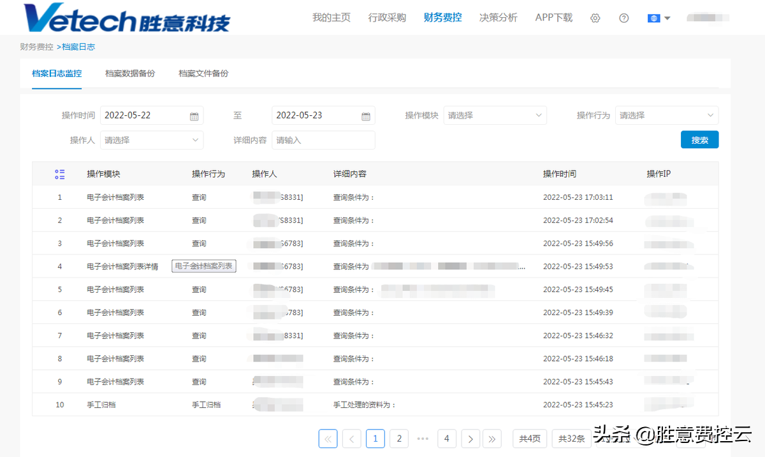Click 操作IP column header
Screen dimensions: 765x457
659,174
